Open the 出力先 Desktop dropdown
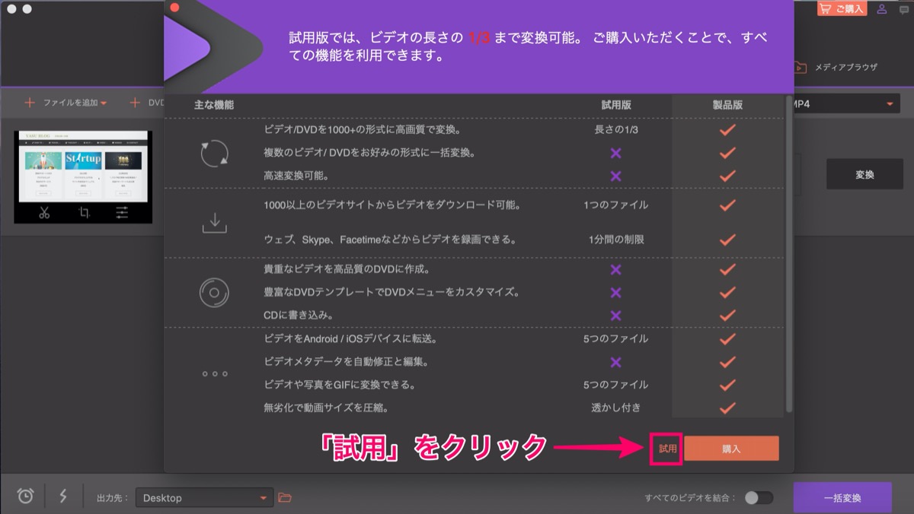This screenshot has width=914, height=514. 204,498
